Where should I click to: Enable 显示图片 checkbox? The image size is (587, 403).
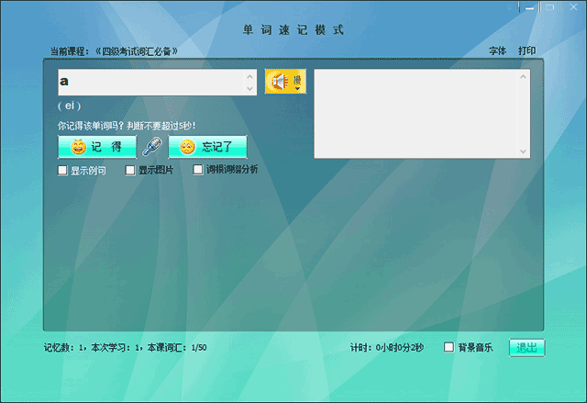tap(130, 171)
